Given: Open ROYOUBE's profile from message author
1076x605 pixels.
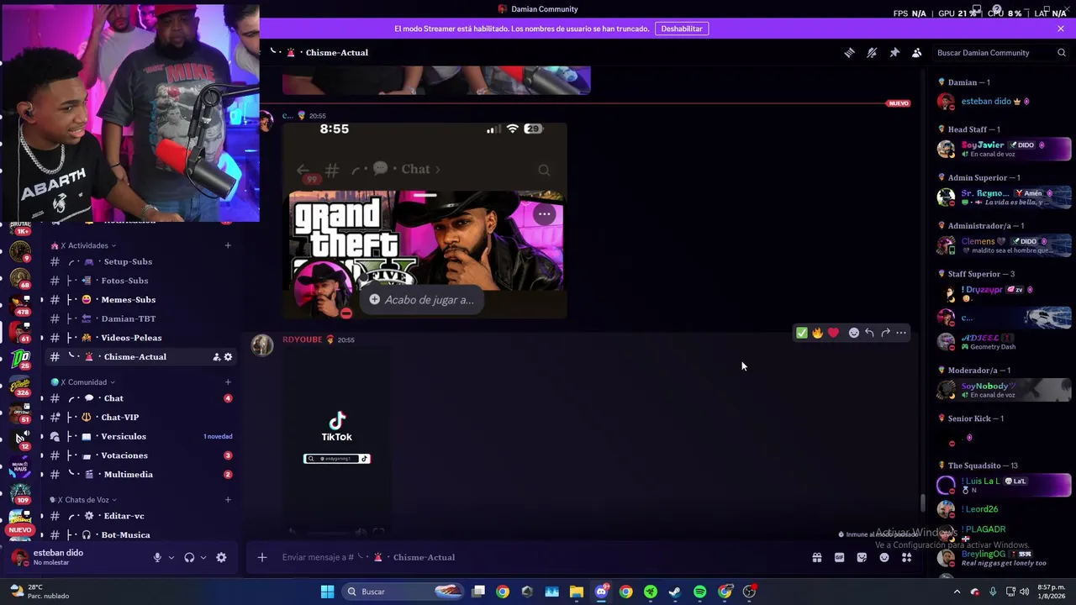Looking at the screenshot, I should click(x=302, y=339).
